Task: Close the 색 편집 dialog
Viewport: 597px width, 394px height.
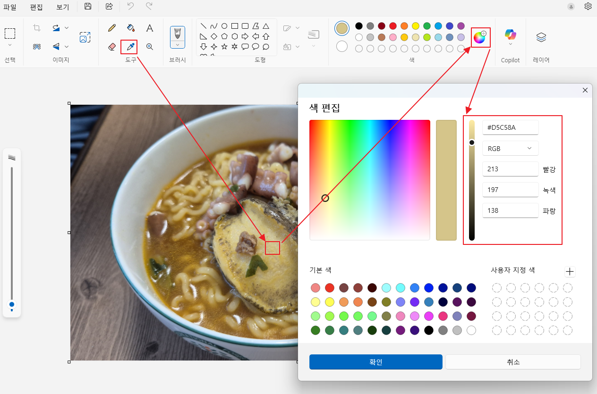Action: click(x=585, y=90)
